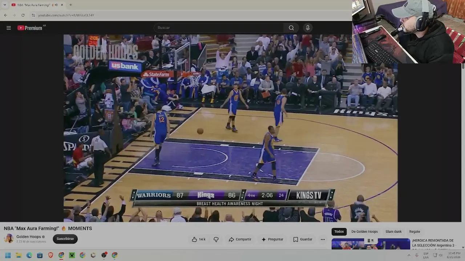
Task: Mute the tab via its speaker icon
Action: click(x=56, y=5)
